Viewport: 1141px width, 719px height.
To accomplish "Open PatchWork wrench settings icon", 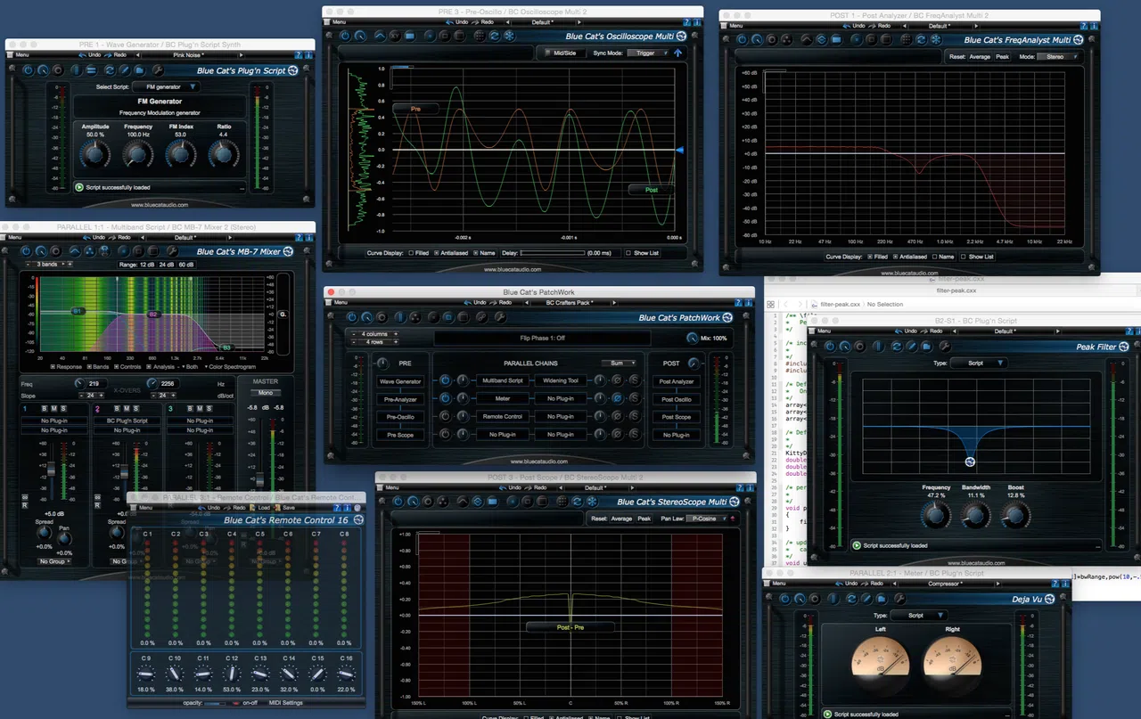I will pos(501,317).
